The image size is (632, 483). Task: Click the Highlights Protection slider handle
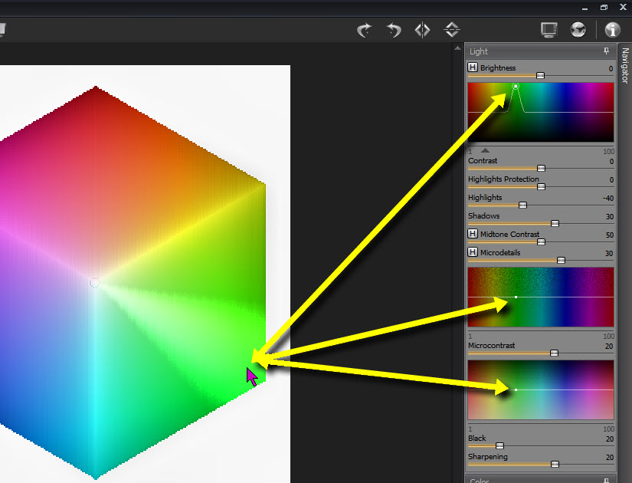pos(542,186)
